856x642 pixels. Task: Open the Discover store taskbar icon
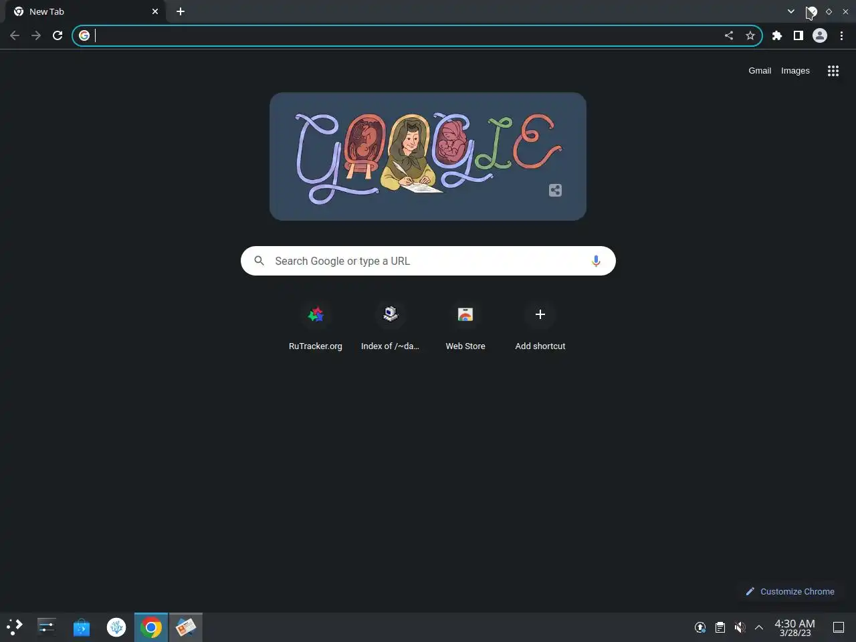(82, 627)
